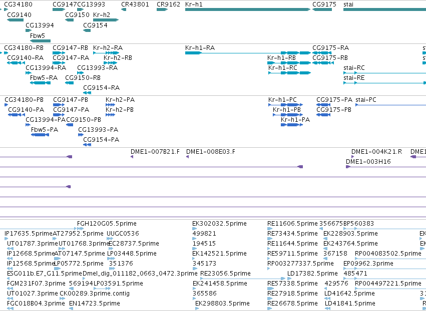
Task: Click the CG13993-PA protein label
Action: pos(98,130)
